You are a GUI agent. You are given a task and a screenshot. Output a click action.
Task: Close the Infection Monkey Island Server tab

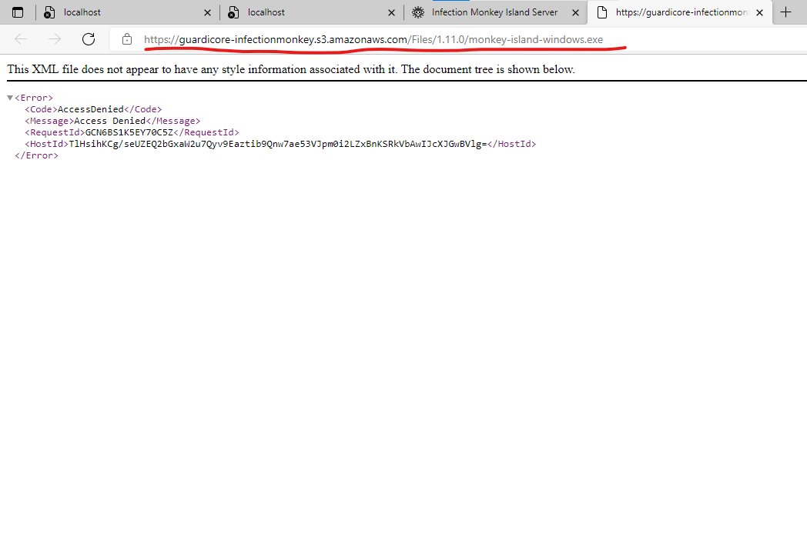click(575, 13)
